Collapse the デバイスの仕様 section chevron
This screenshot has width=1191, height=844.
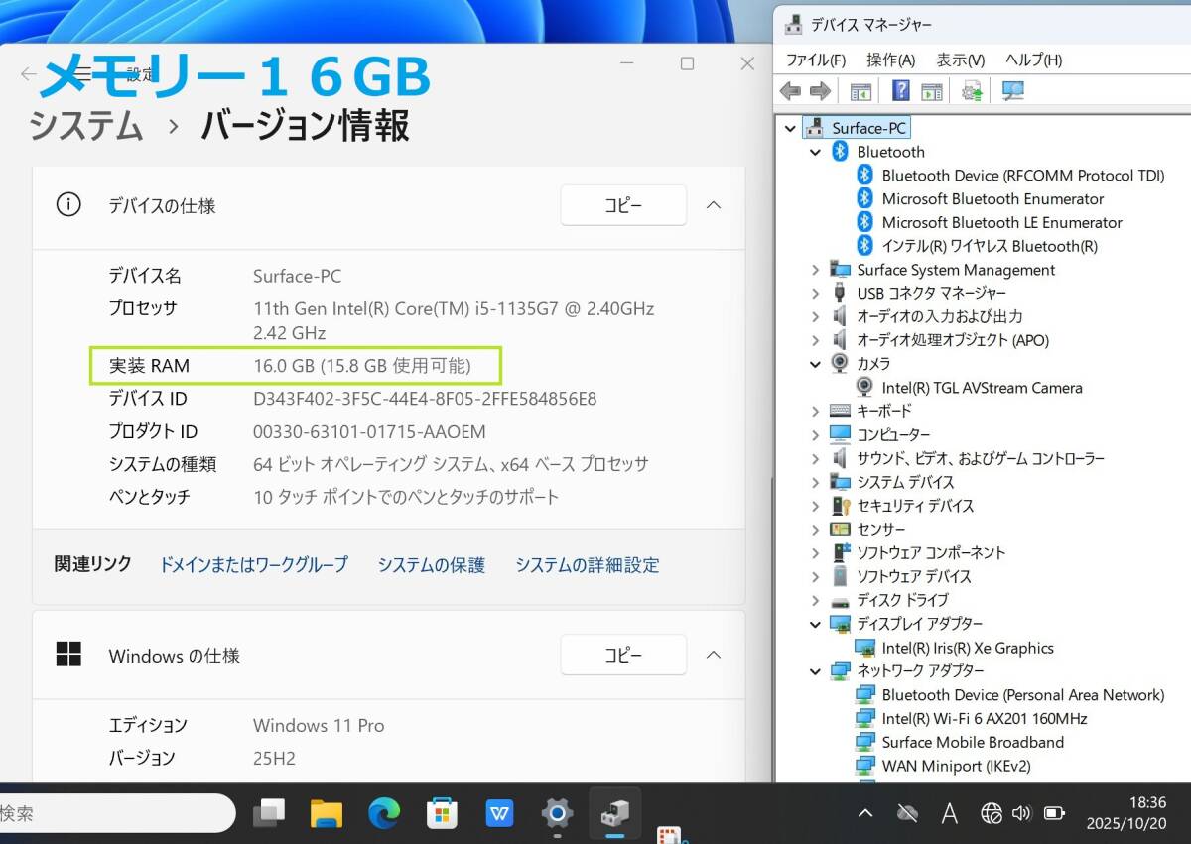713,205
